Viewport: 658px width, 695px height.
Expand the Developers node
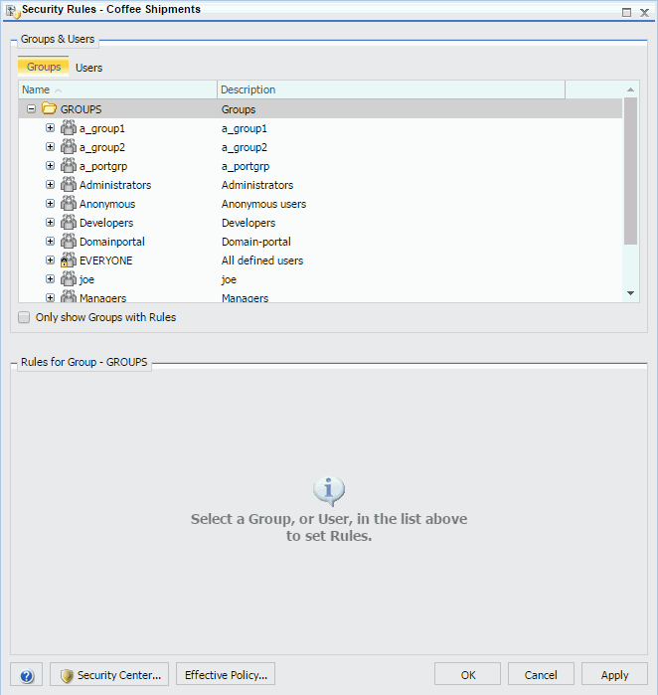tap(50, 223)
